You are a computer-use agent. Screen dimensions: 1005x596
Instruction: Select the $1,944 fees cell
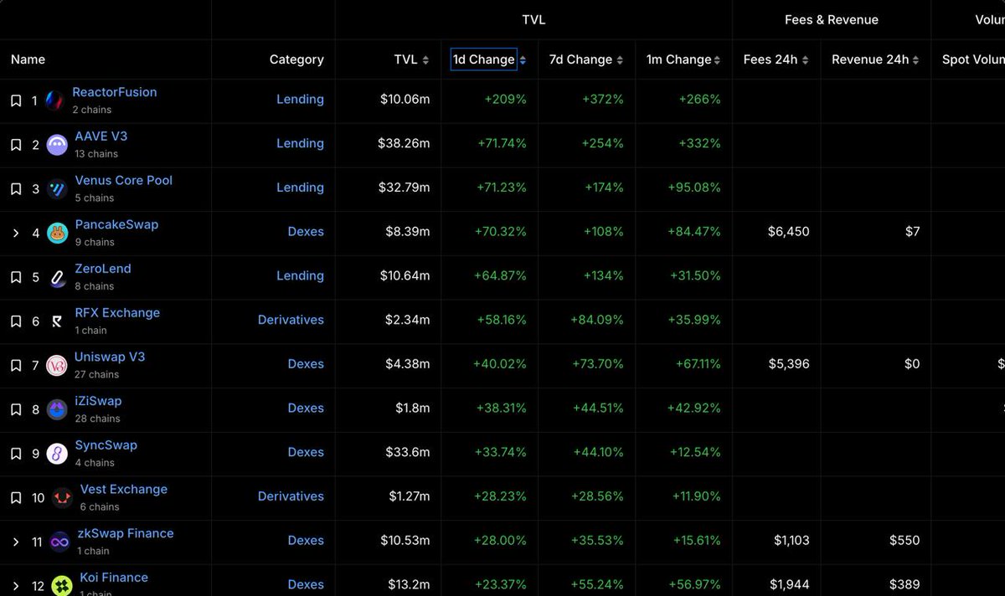(x=790, y=584)
